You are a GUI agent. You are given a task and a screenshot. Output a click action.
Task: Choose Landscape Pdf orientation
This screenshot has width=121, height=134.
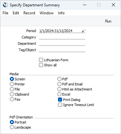[12, 127]
